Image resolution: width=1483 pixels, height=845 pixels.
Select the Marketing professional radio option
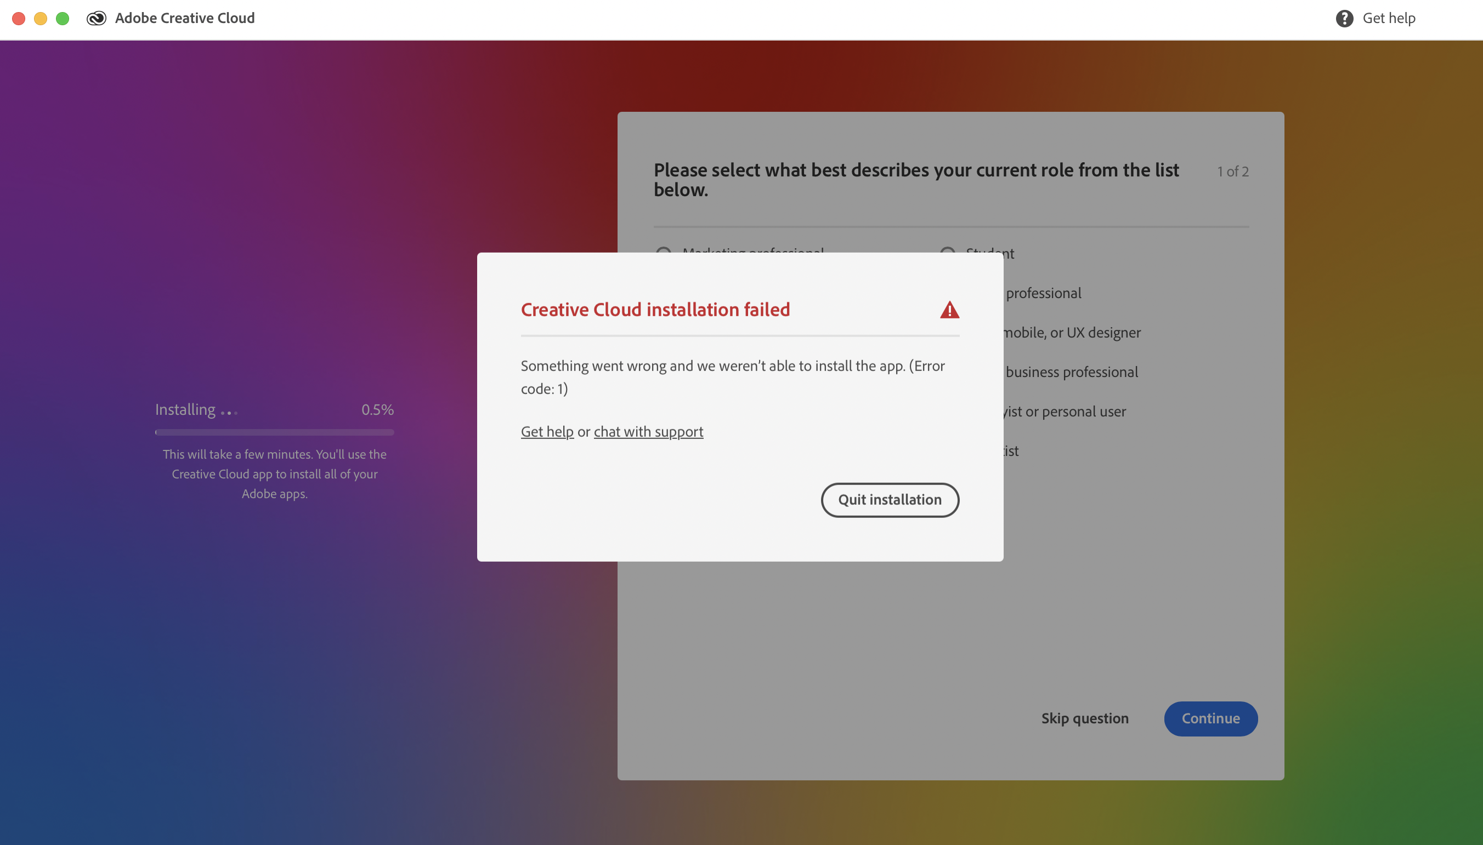pyautogui.click(x=664, y=250)
